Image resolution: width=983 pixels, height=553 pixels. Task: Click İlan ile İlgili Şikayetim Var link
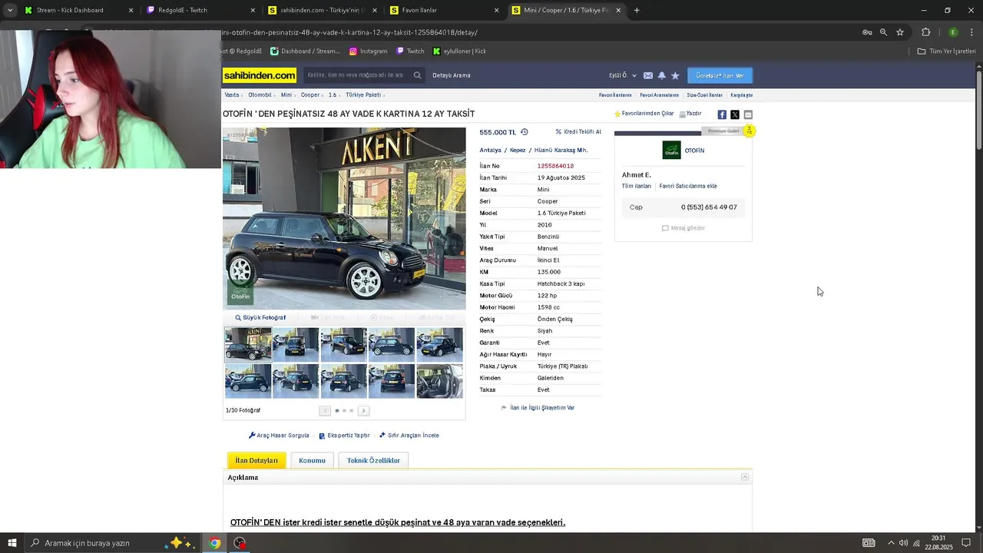coord(538,408)
